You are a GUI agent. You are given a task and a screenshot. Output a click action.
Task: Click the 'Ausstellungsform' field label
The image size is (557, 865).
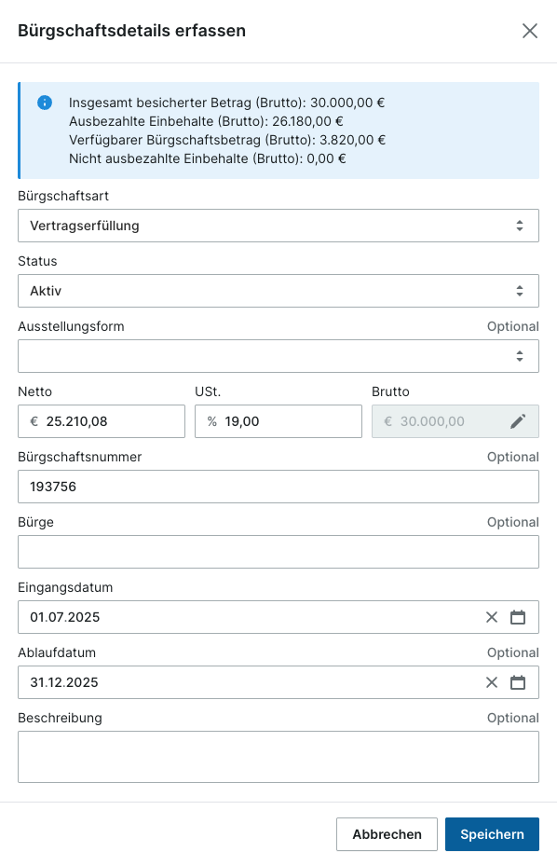[71, 326]
